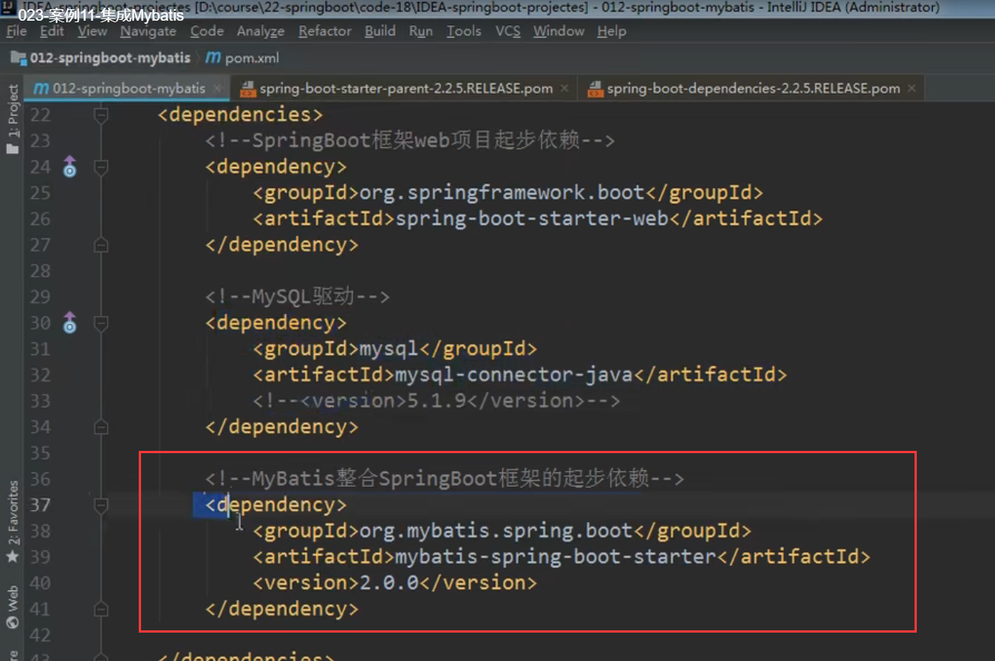Click the gutter dependency icon on line 24
The width and height of the screenshot is (995, 661).
(x=70, y=166)
